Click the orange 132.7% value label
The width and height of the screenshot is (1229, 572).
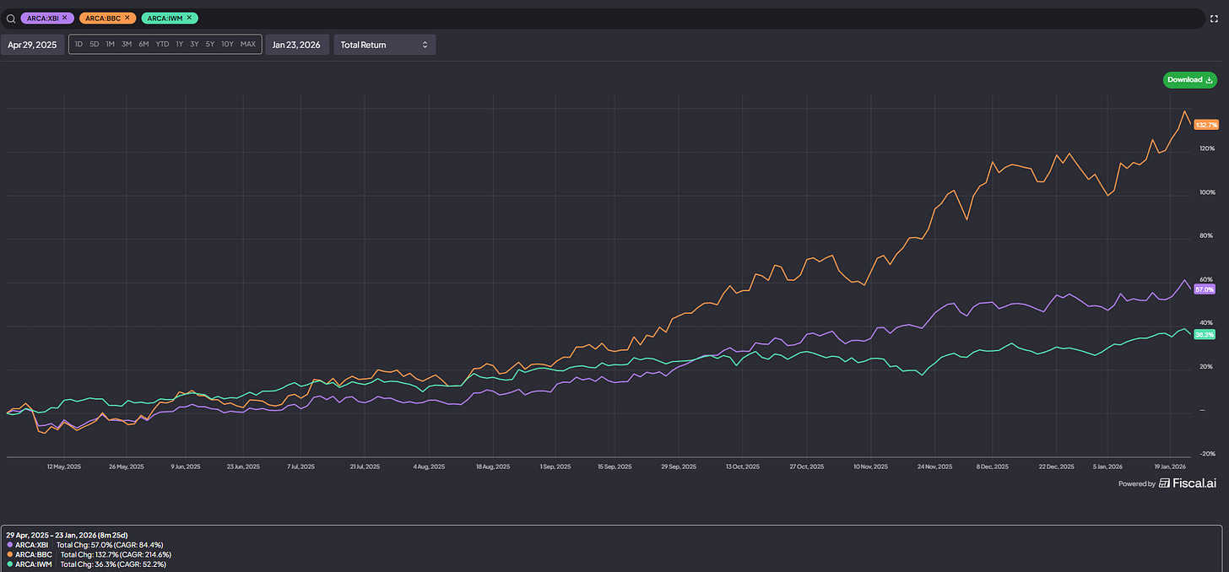[1206, 125]
